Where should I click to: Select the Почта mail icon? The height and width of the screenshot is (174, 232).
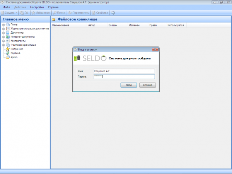click(x=8, y=25)
